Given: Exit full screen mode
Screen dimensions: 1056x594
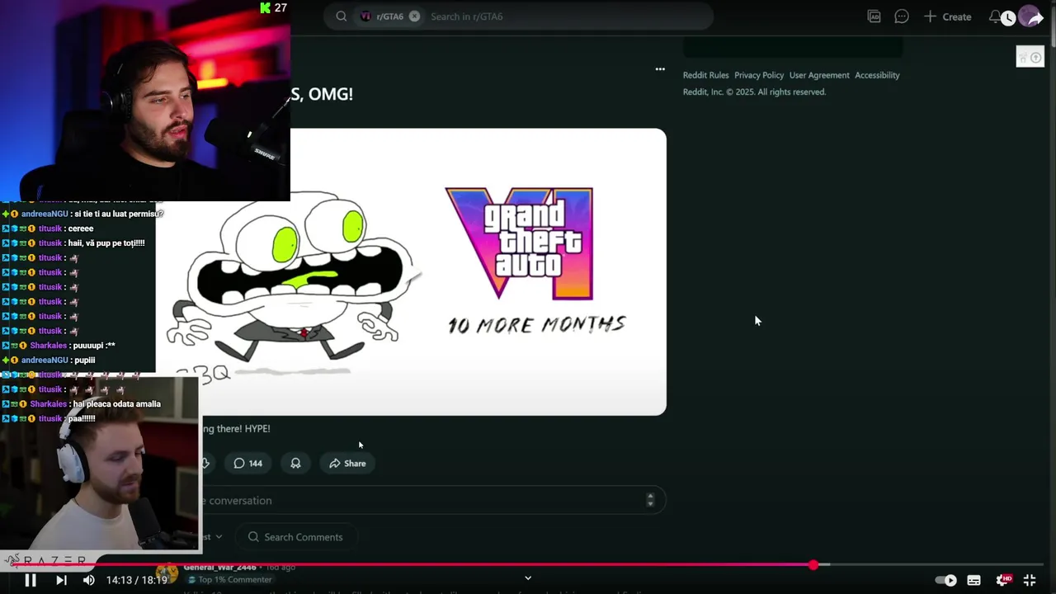Looking at the screenshot, I should coord(1030,580).
